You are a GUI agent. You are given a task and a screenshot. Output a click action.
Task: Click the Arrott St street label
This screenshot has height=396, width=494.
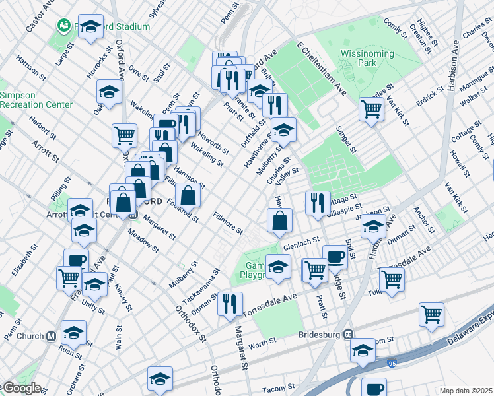(x=46, y=151)
